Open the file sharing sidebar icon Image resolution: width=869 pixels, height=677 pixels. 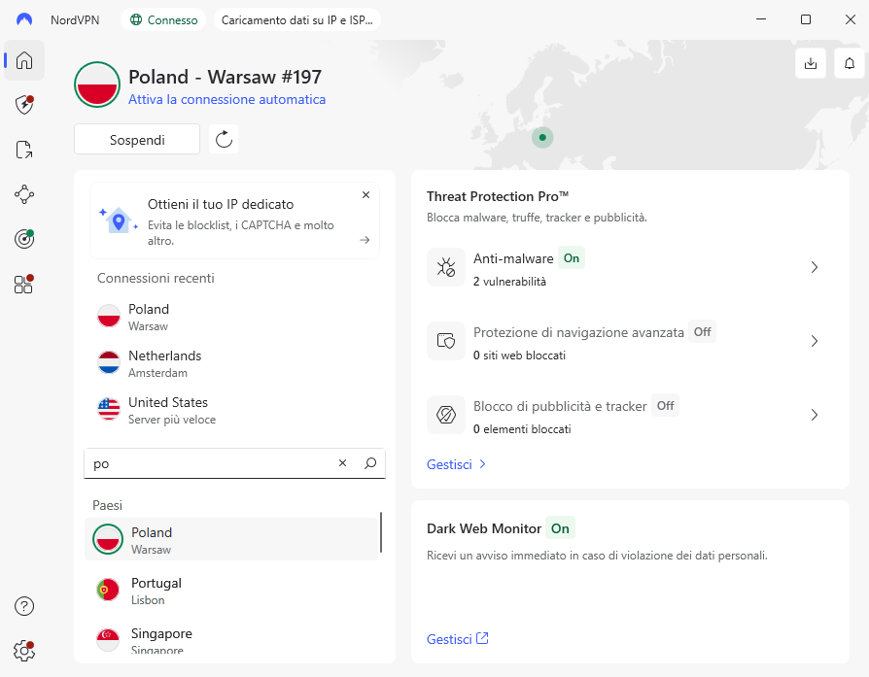coord(24,150)
